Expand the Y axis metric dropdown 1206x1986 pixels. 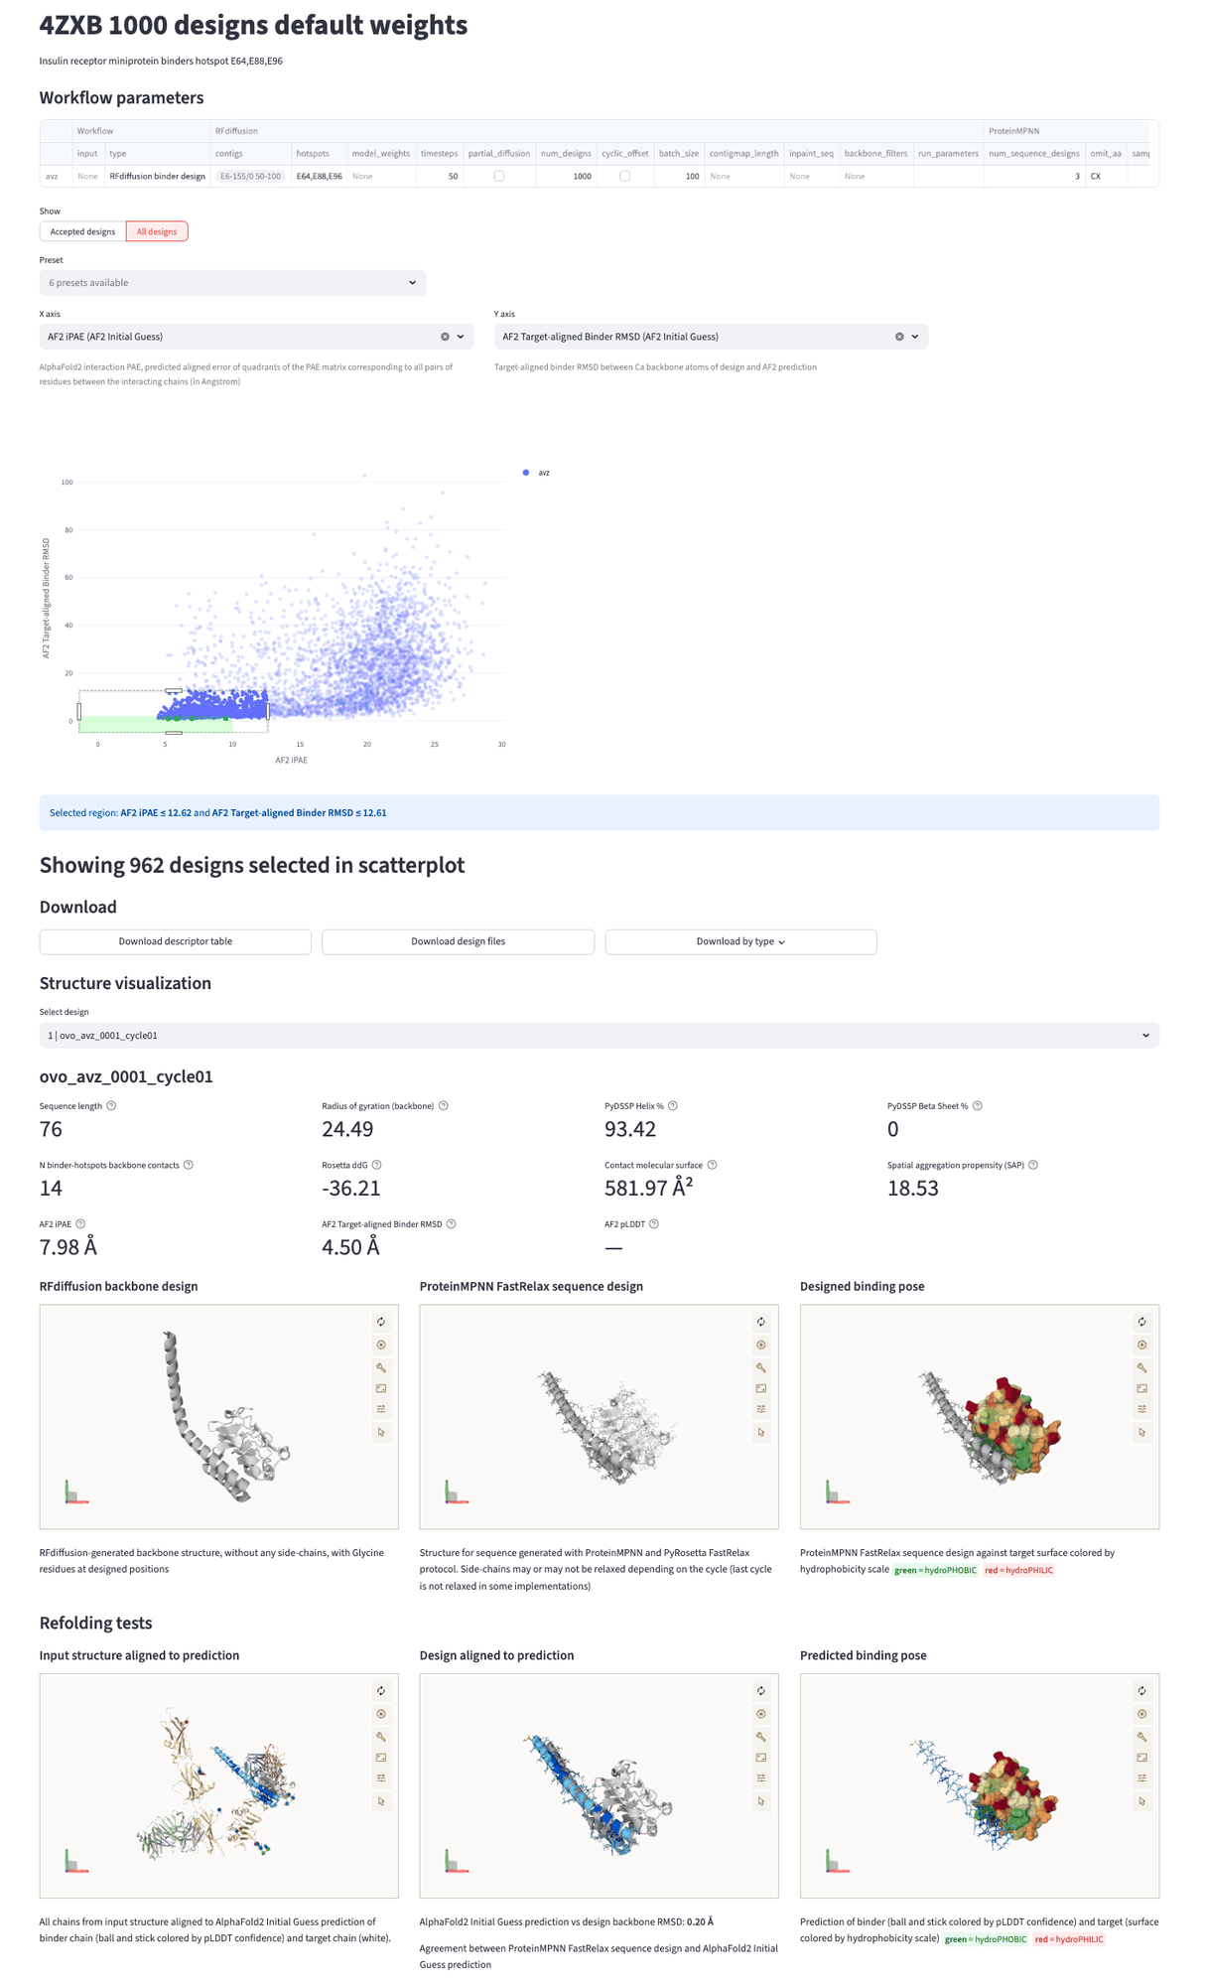pos(915,337)
